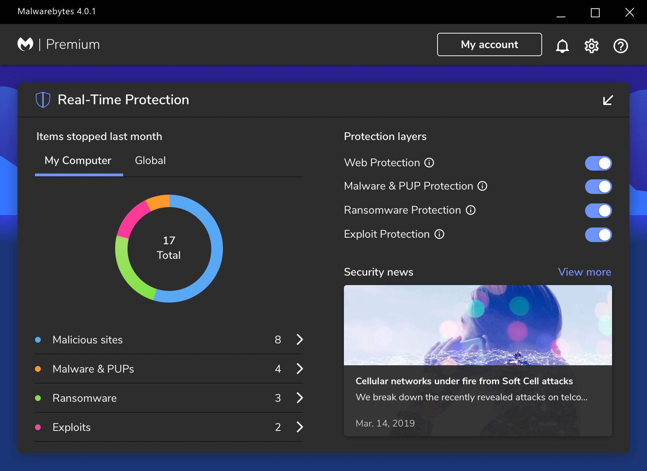
Task: Click the help question mark icon
Action: [x=620, y=46]
